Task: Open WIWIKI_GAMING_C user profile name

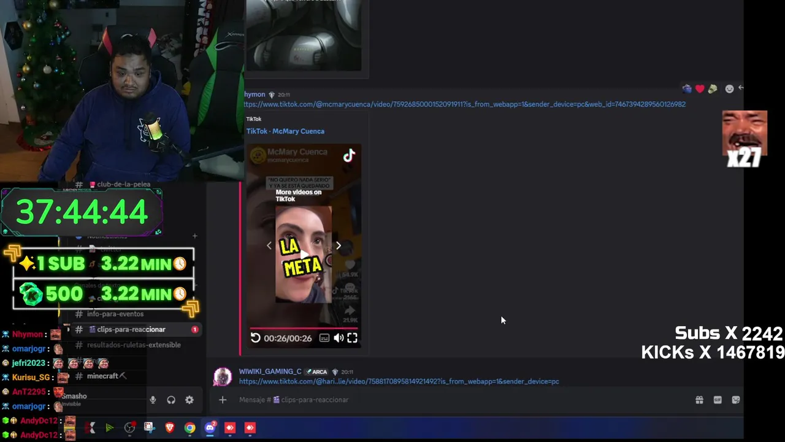Action: (x=270, y=371)
